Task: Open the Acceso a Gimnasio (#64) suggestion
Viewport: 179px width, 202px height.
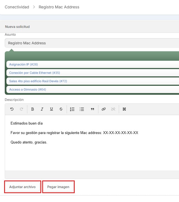Action: click(x=28, y=89)
